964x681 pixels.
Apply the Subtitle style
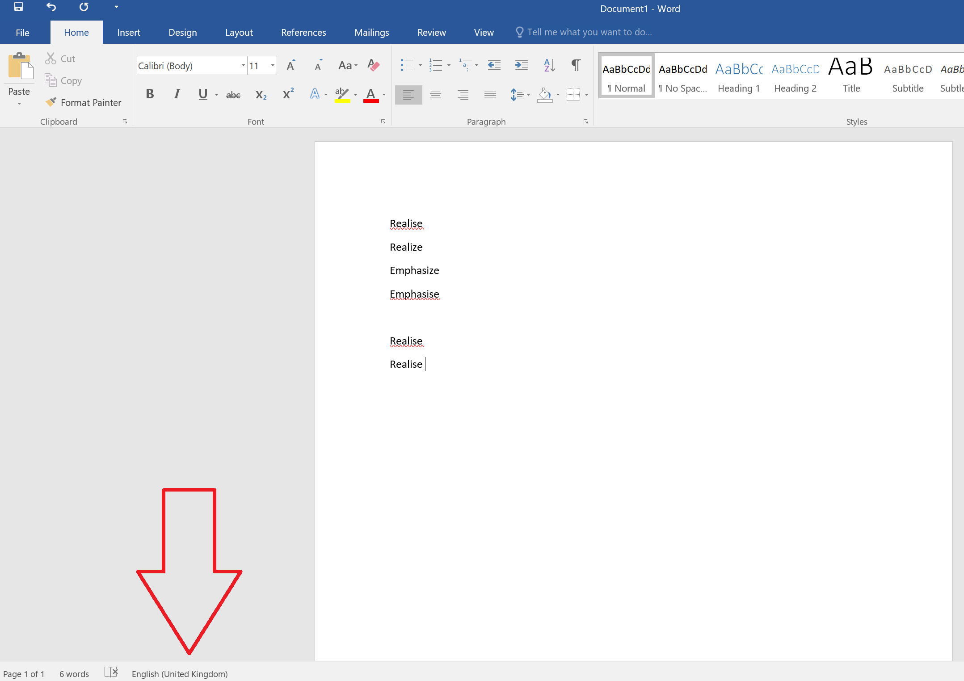point(908,76)
